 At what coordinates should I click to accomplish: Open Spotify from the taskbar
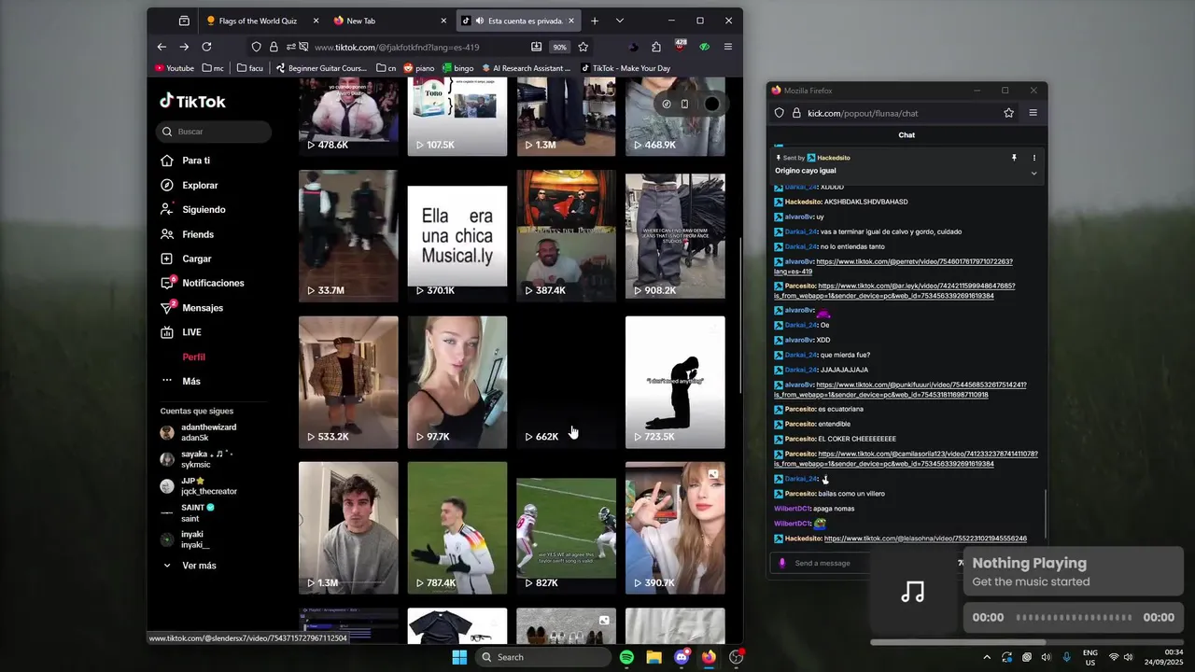point(626,657)
